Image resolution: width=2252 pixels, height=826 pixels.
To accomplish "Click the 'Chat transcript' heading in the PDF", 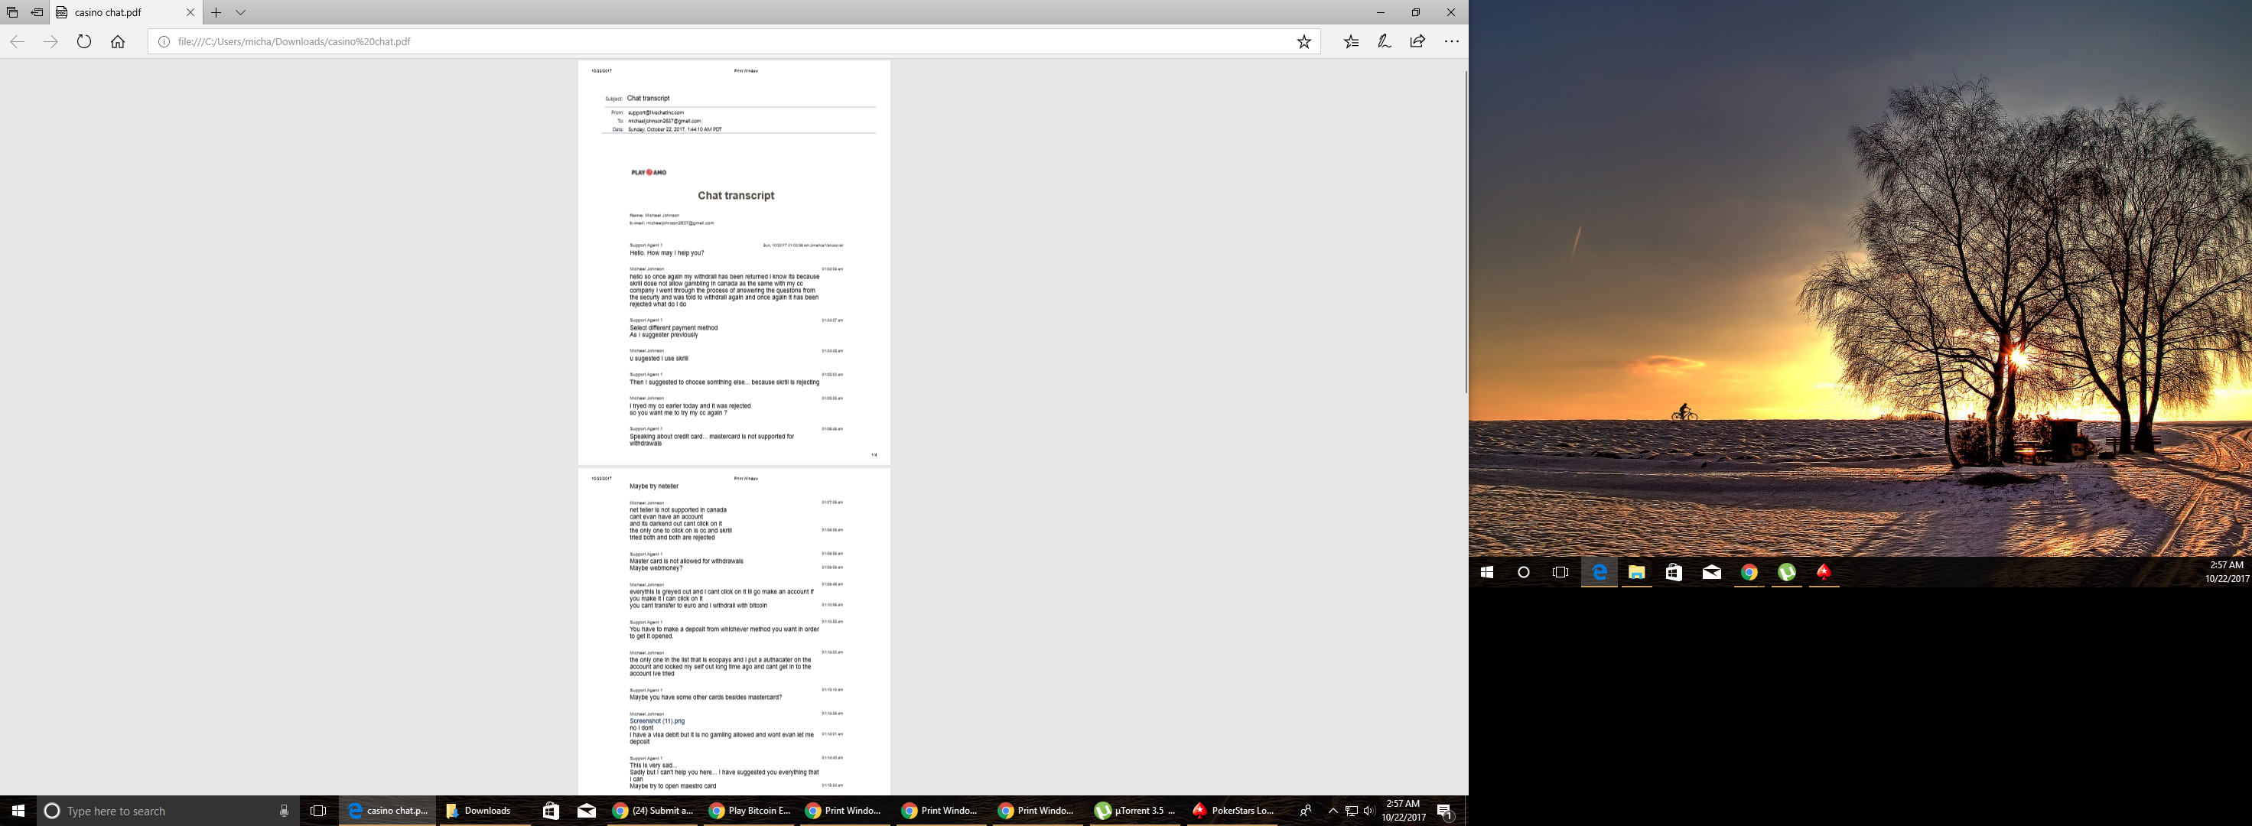I will point(735,196).
